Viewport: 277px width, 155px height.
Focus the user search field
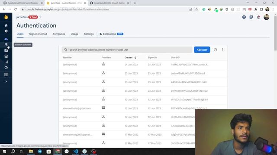point(127,50)
